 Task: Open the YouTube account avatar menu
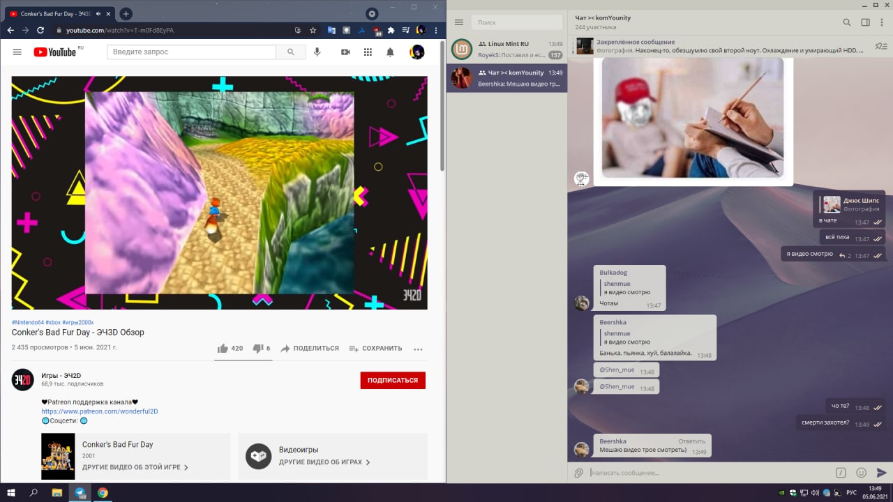tap(417, 52)
